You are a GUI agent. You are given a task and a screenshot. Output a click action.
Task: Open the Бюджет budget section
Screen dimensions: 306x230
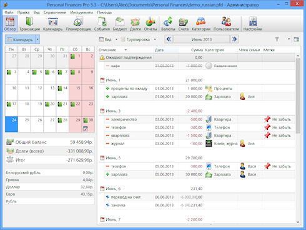(x=120, y=24)
